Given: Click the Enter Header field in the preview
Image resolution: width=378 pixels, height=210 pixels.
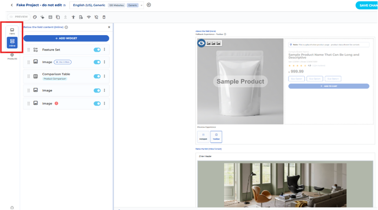Looking at the screenshot, I should [205, 156].
